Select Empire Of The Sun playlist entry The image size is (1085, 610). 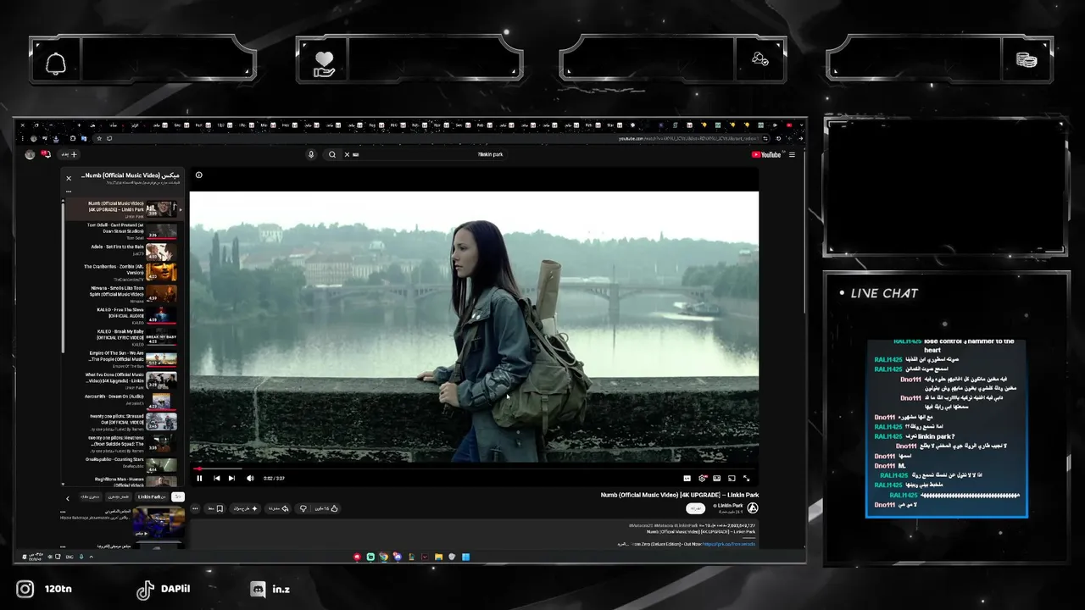[124, 358]
